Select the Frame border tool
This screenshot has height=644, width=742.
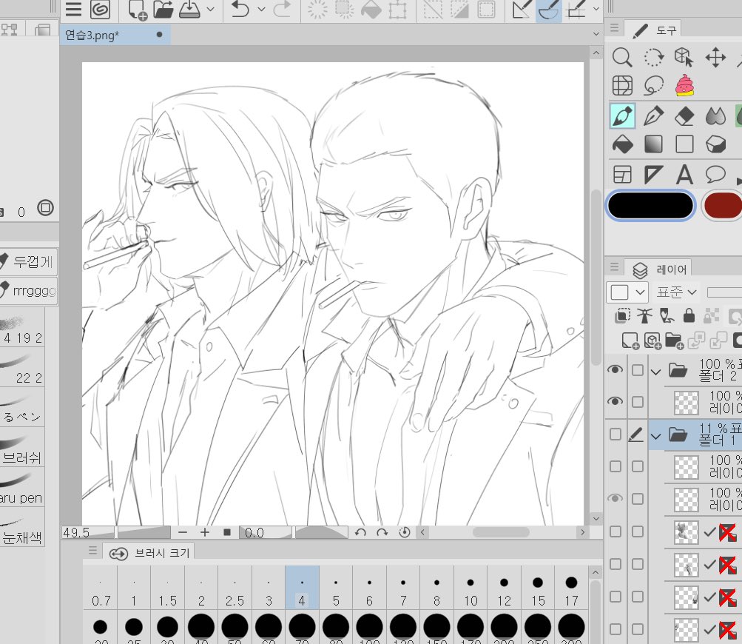622,175
